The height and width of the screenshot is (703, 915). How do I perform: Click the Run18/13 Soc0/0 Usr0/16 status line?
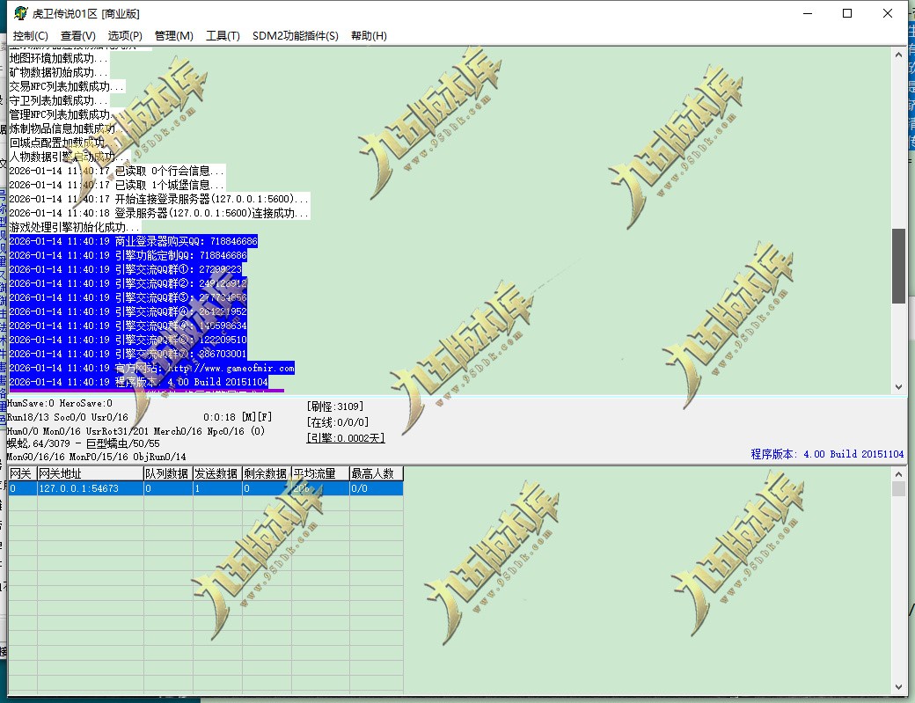(x=67, y=417)
